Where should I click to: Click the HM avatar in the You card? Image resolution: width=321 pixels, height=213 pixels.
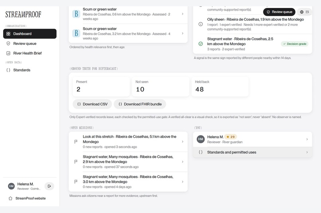point(201,139)
